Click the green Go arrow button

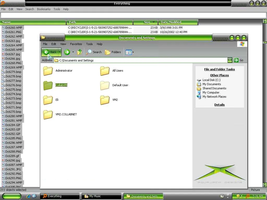point(236,60)
